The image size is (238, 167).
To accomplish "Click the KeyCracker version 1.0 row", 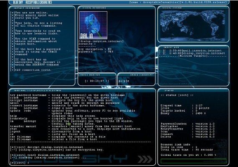I will (x=187, y=126).
